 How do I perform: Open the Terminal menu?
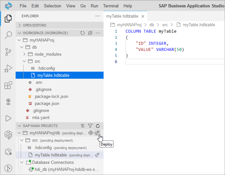pos(111,6)
